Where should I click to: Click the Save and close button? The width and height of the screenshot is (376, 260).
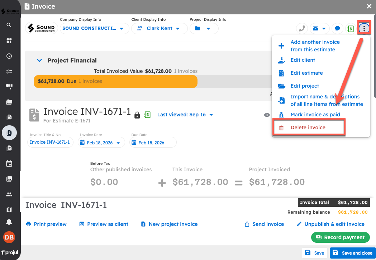(352, 253)
